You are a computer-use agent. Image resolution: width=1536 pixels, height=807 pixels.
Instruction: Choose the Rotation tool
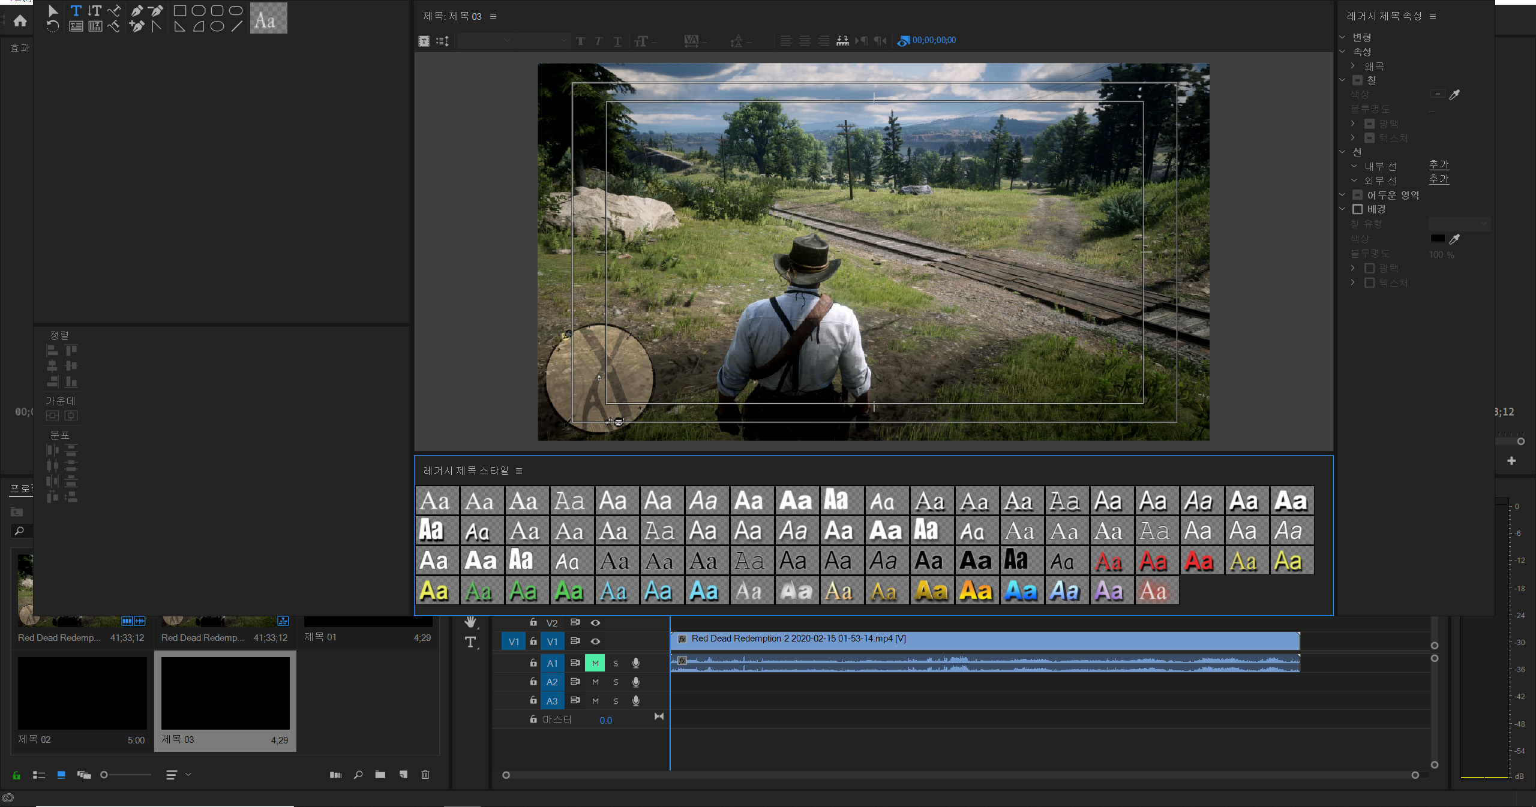coord(53,26)
